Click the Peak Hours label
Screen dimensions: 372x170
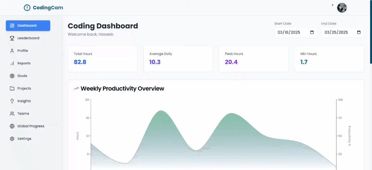tap(234, 54)
